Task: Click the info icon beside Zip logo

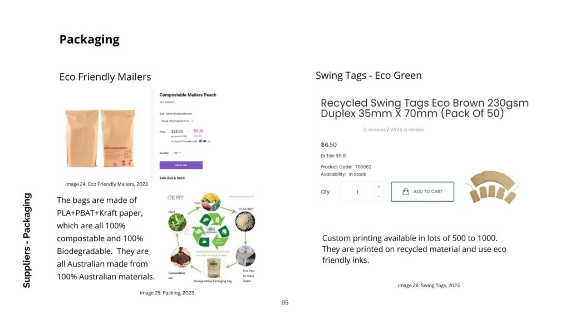Action: point(209,142)
